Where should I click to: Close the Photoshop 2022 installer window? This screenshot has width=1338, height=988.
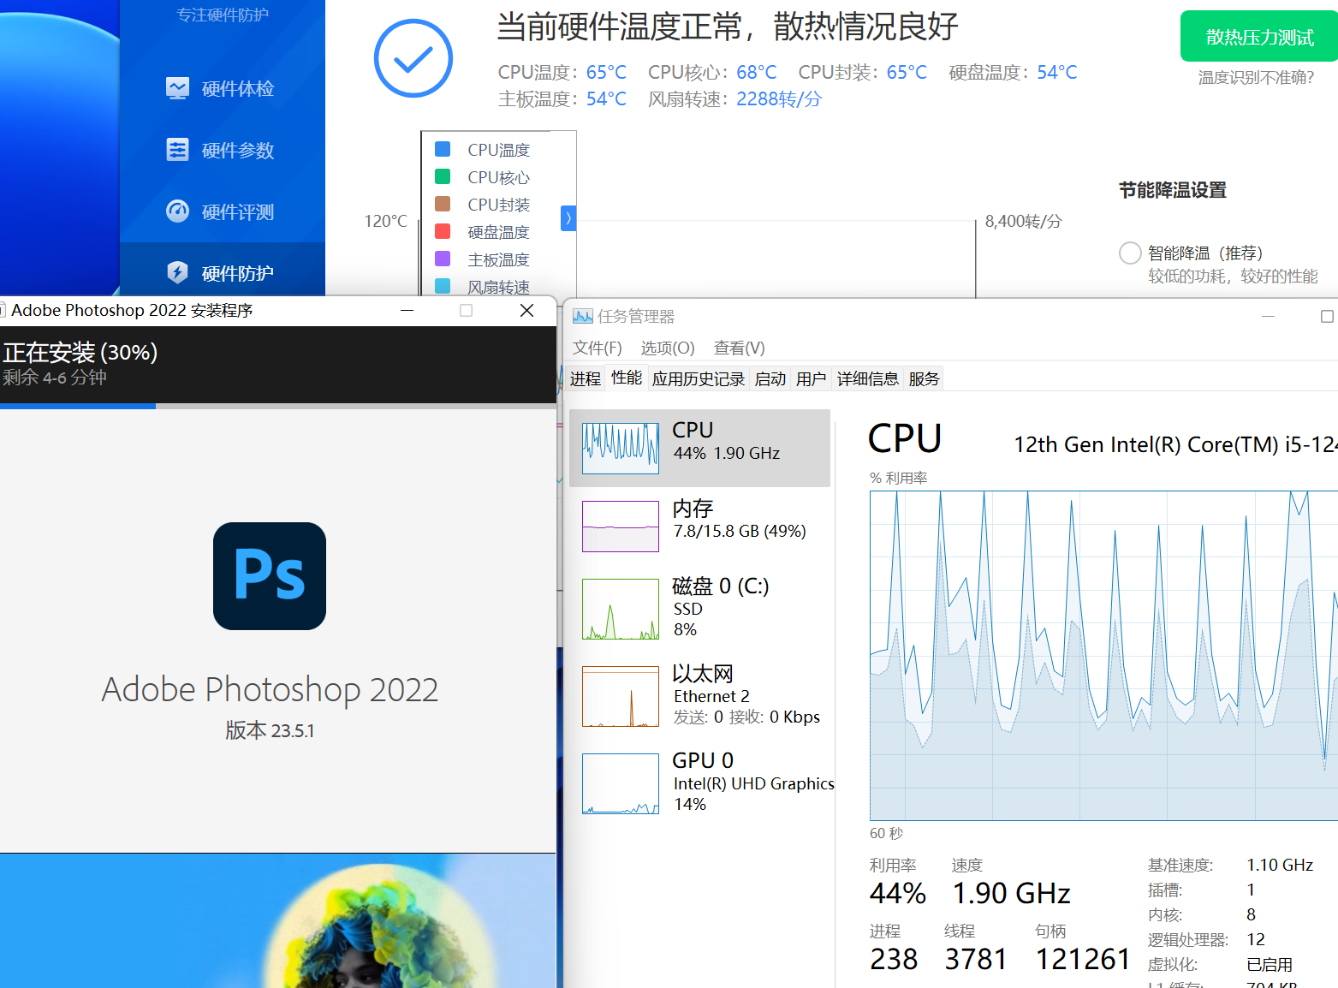[x=527, y=310]
